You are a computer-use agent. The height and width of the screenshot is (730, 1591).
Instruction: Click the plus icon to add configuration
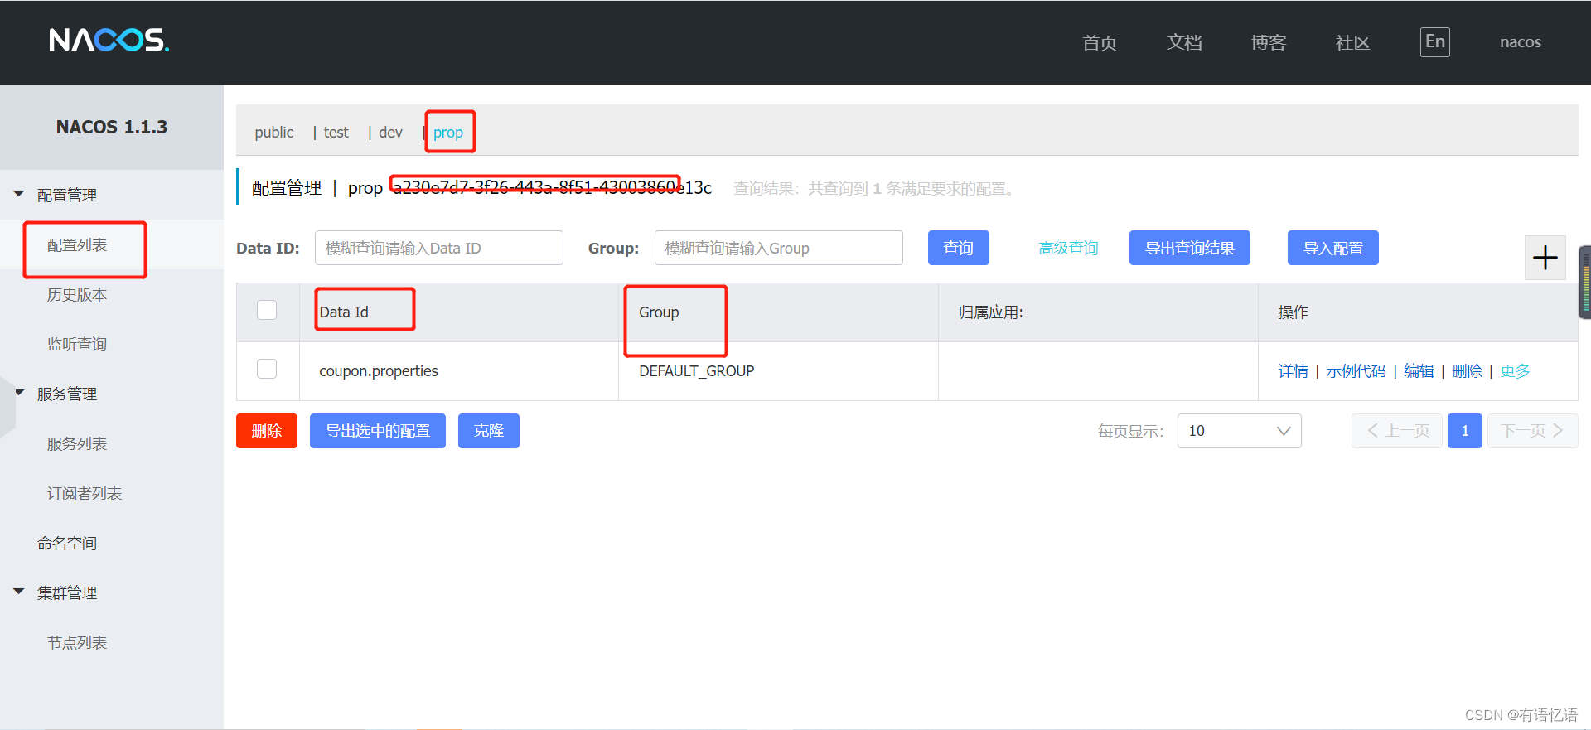(x=1545, y=258)
